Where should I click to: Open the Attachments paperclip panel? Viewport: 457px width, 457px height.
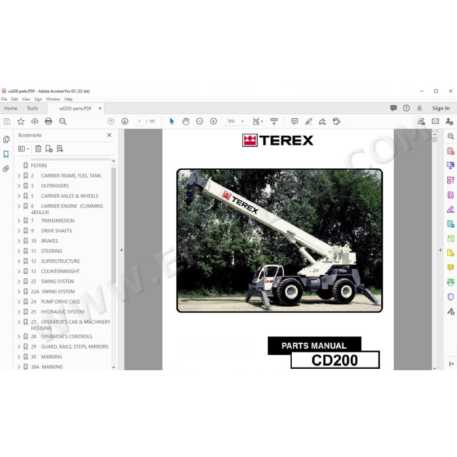point(6,168)
